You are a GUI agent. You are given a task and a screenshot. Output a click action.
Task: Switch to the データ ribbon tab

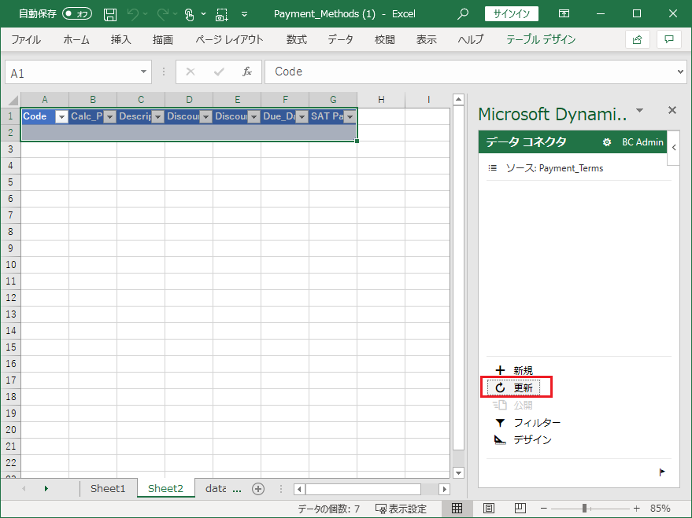click(x=340, y=39)
